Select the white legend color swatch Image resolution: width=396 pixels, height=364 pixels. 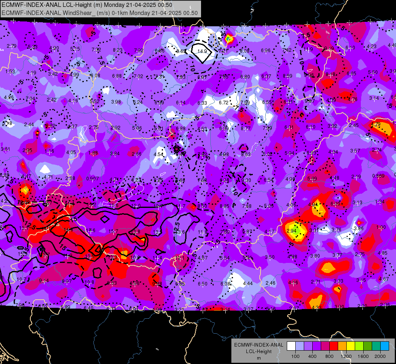291,346
